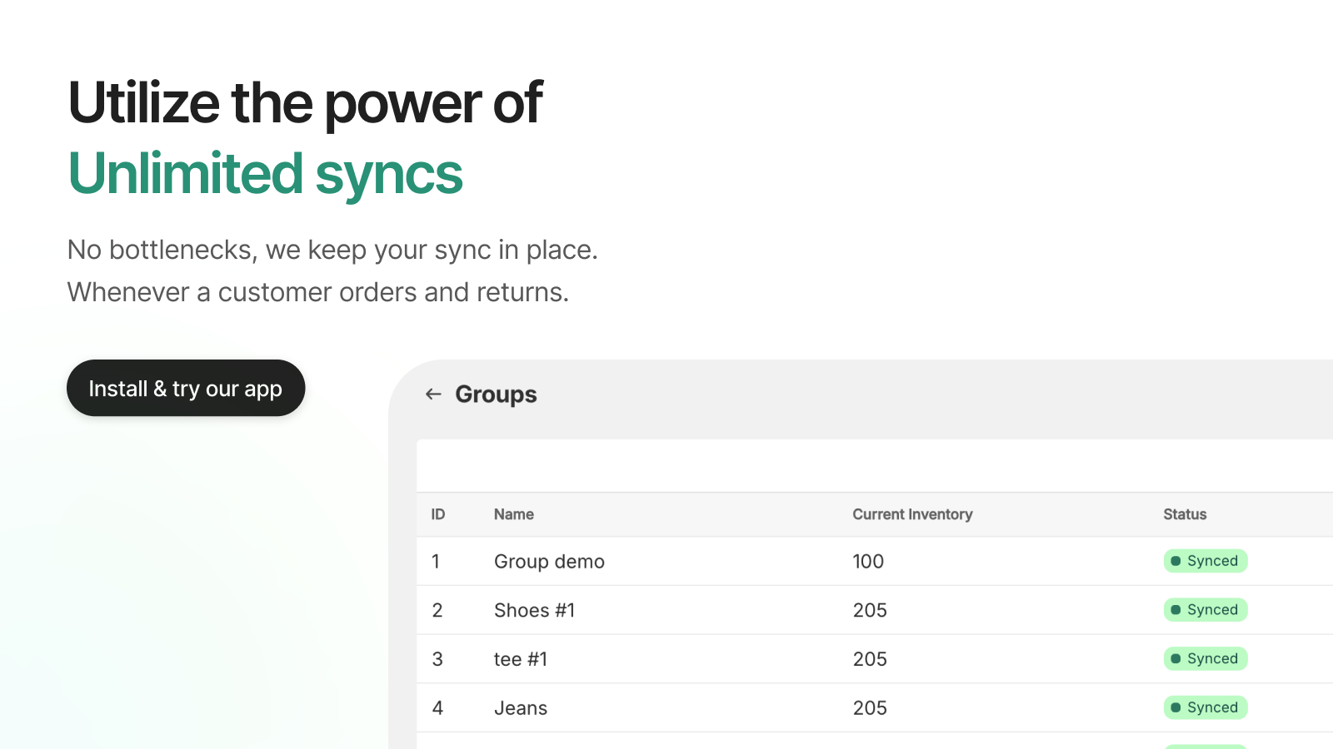
Task: Click the Utilize the power of headline
Action: coord(305,104)
